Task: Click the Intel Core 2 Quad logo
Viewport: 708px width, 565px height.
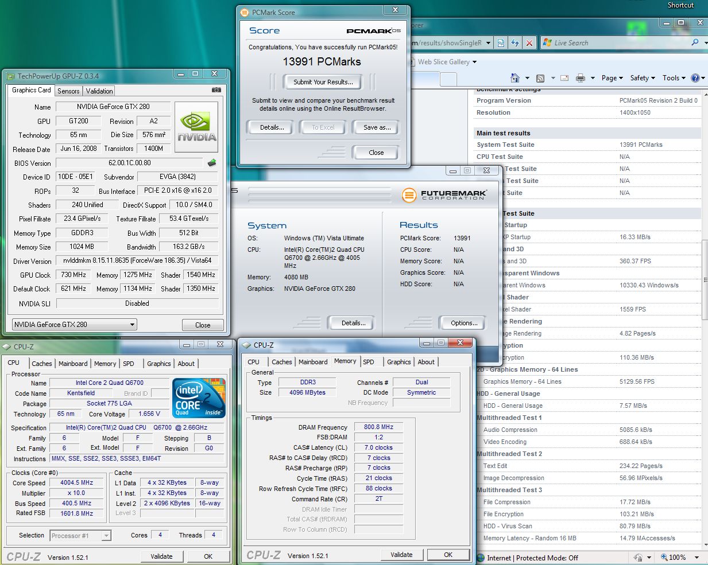Action: [199, 398]
